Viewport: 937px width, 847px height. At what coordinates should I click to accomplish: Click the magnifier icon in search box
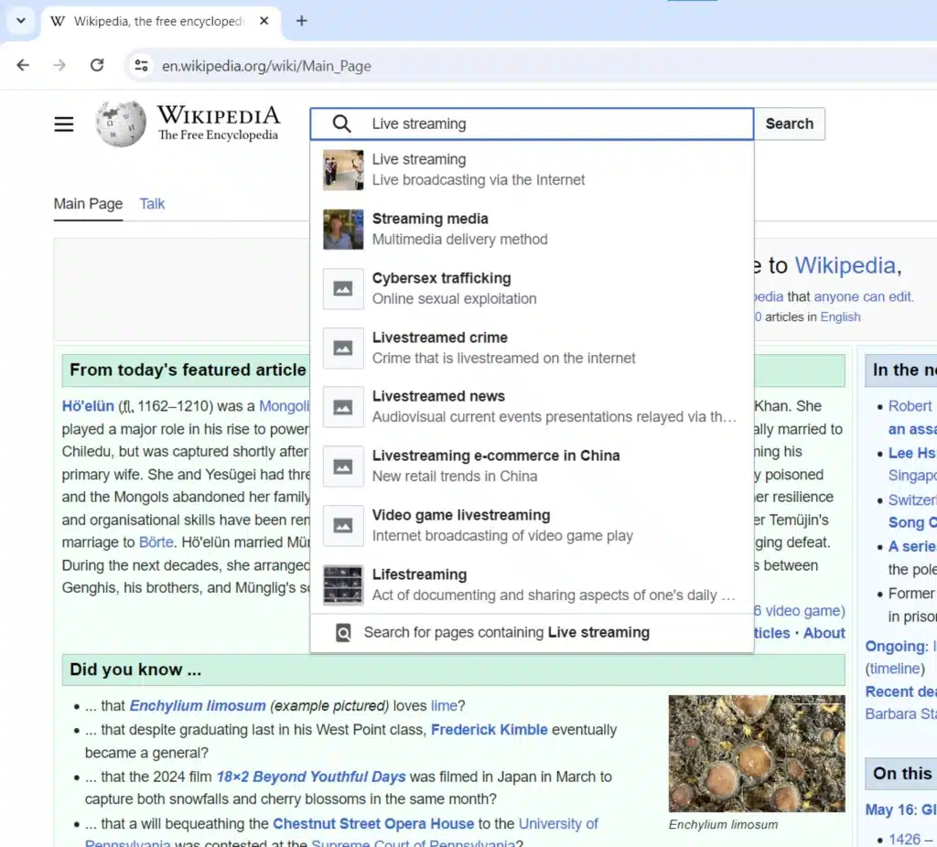coord(342,123)
